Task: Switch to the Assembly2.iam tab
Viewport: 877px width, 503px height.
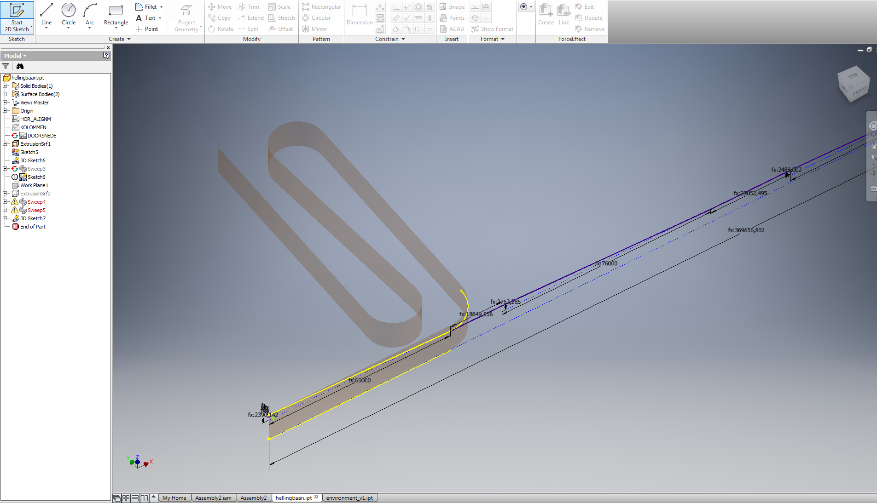Action: (213, 497)
